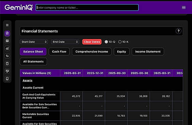Open the table grid icon in the sidebar

tap(7, 41)
